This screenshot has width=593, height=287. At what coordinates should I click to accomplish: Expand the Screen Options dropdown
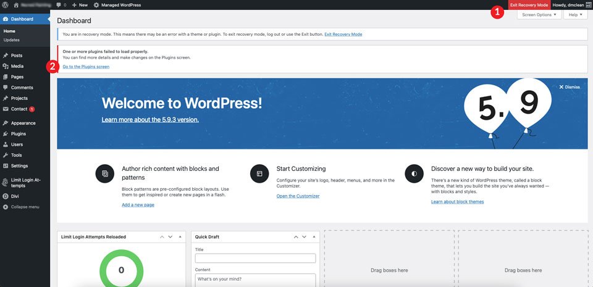[x=539, y=15]
